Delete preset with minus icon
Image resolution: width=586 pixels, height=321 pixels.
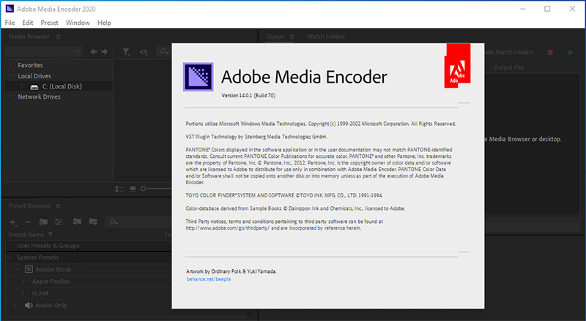(28, 222)
